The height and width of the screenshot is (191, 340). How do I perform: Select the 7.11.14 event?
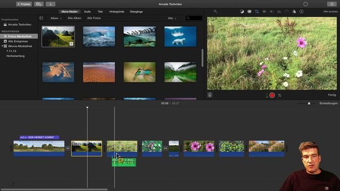[x=11, y=51]
